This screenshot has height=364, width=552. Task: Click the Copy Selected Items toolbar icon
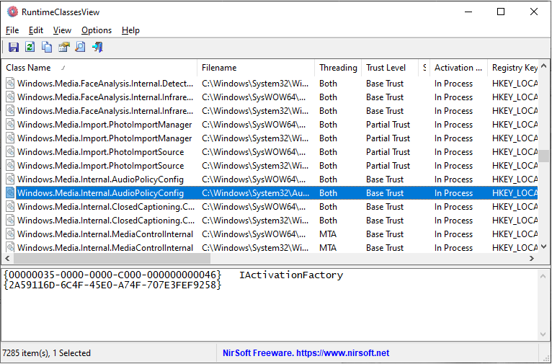point(47,47)
